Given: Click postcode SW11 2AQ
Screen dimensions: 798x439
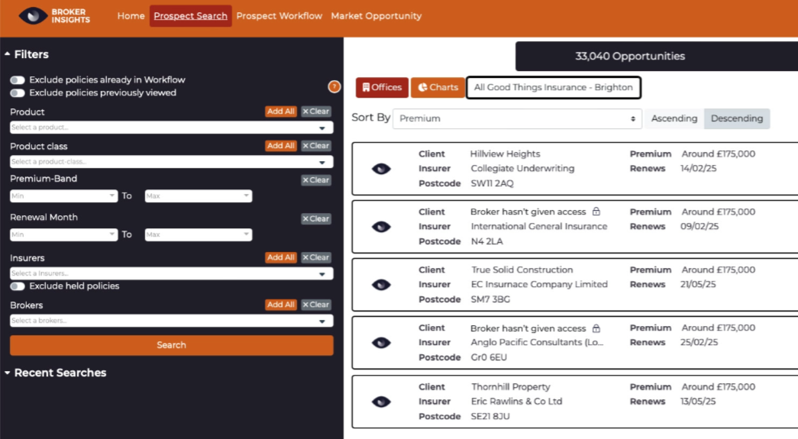Looking at the screenshot, I should coord(492,183).
